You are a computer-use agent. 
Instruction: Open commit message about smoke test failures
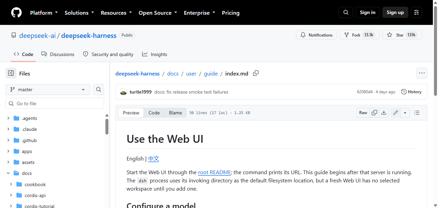point(191,92)
